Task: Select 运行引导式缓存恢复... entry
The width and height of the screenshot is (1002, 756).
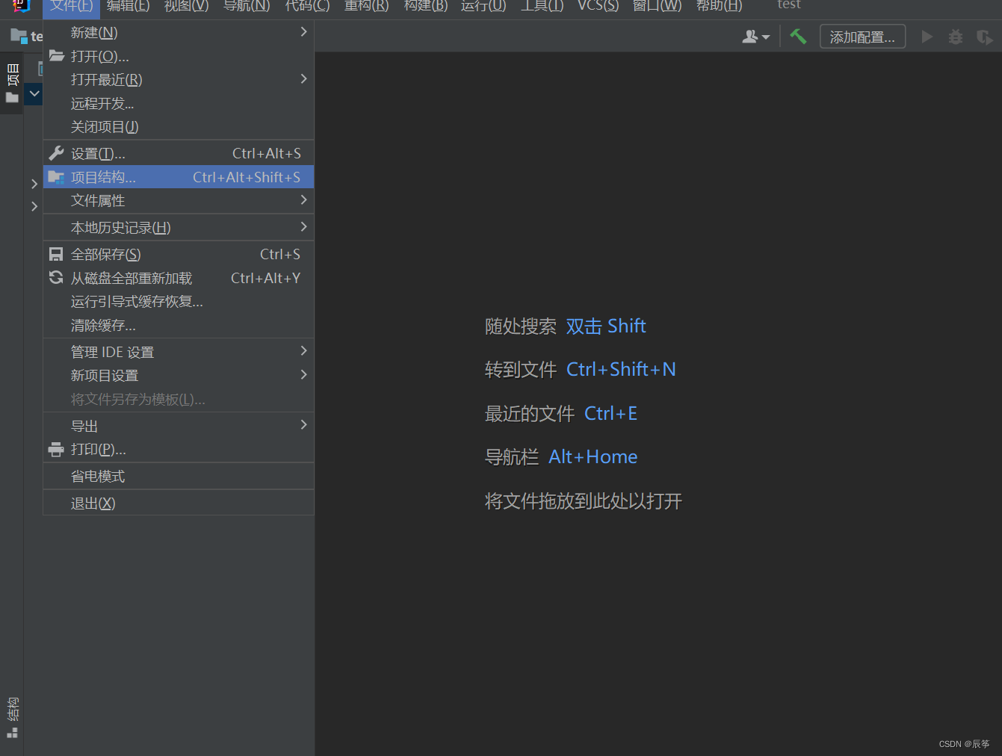Action: click(x=179, y=301)
